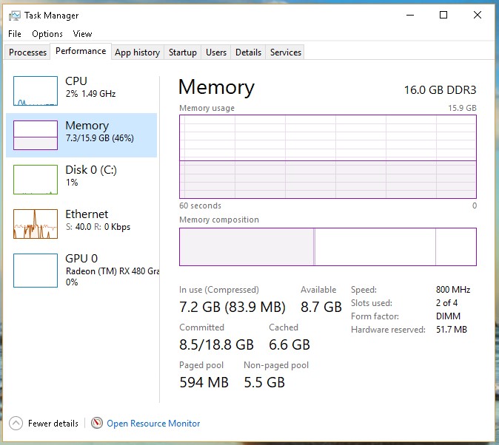Select the Disk 0 (C:) graph thumbnail
This screenshot has height=445, width=499.
tap(36, 180)
